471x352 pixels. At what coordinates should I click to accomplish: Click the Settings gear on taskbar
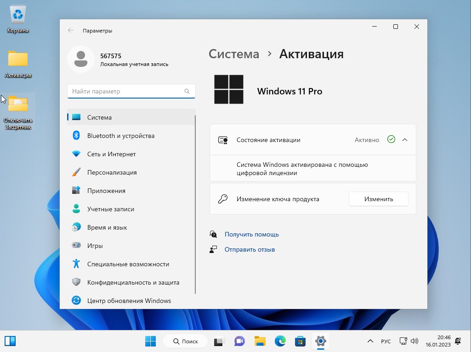(x=320, y=341)
